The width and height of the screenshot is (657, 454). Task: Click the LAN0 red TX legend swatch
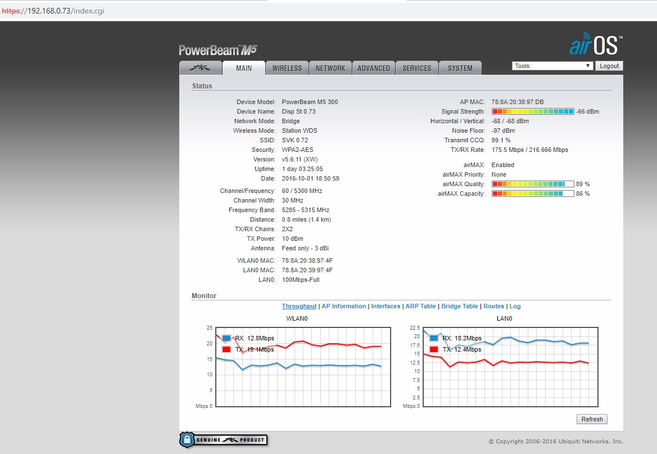[x=434, y=349]
